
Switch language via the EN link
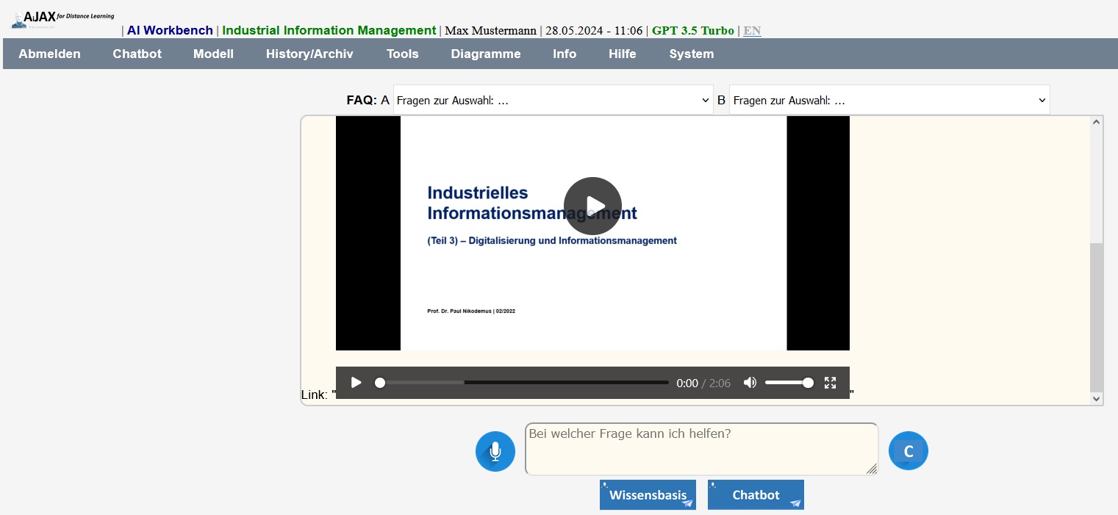(x=752, y=31)
